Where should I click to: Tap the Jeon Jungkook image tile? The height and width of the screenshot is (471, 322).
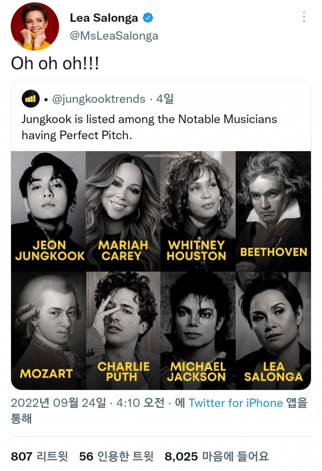(48, 211)
